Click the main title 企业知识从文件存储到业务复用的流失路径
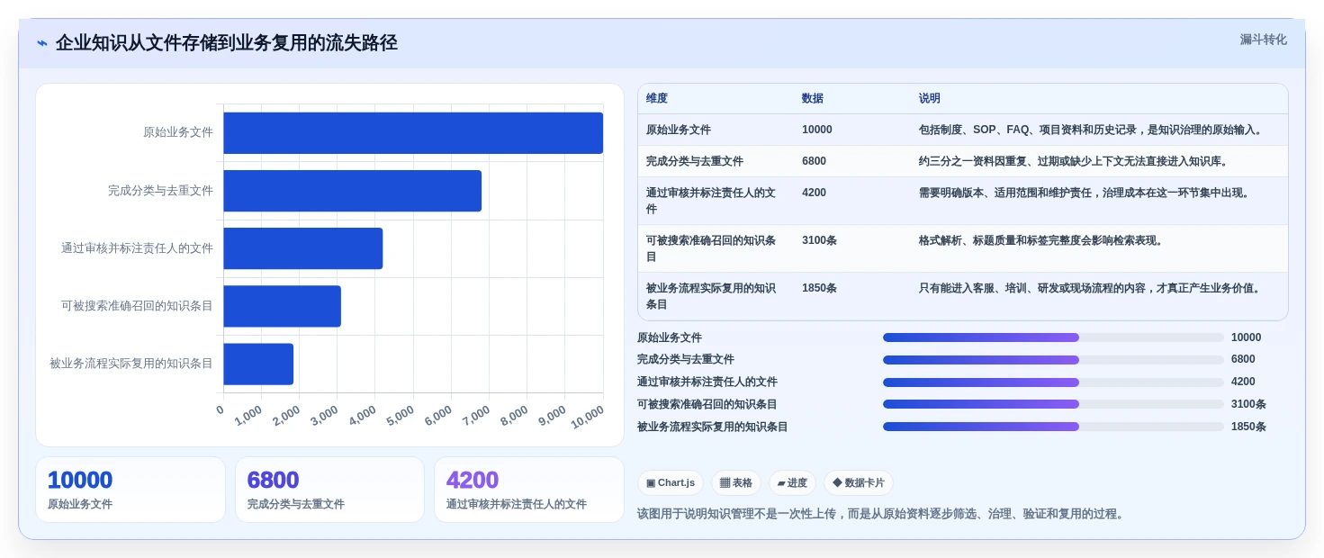Screen dimensions: 1324x558 [x=226, y=43]
